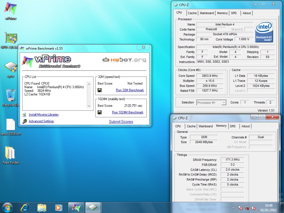Click the floppy save icon for 1024M test

(x=100, y=112)
